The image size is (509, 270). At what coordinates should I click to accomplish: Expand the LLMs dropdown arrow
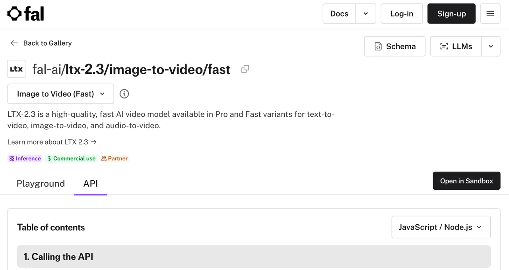491,46
